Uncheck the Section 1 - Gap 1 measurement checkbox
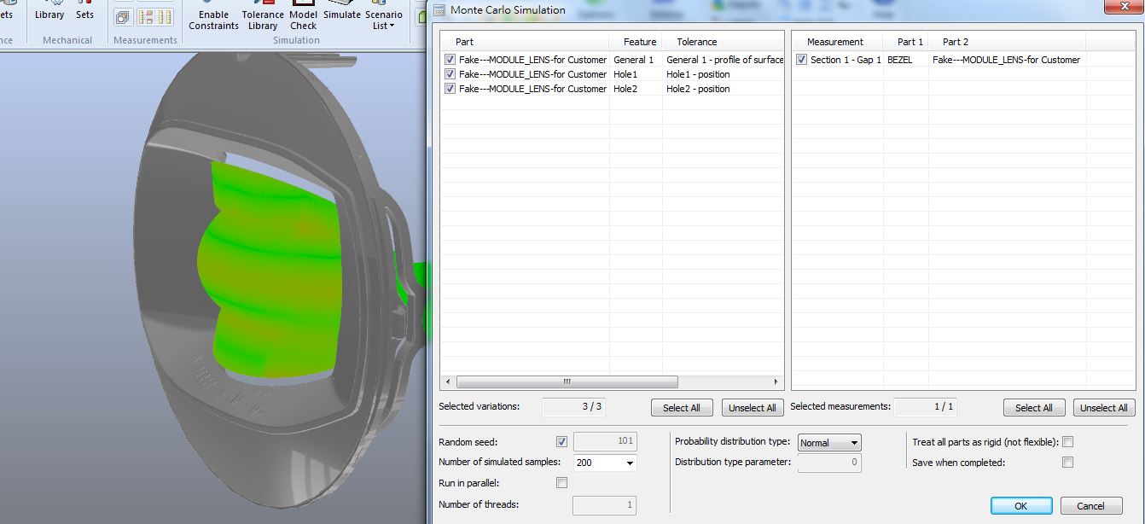Screen dimensions: 1145x524 801,60
